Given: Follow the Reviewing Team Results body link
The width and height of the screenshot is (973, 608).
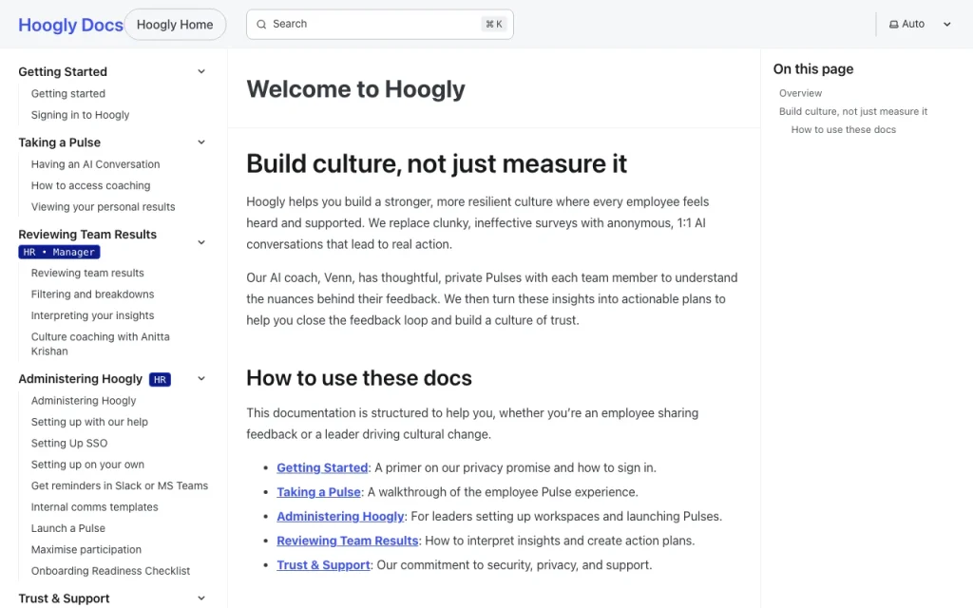Looking at the screenshot, I should (348, 541).
